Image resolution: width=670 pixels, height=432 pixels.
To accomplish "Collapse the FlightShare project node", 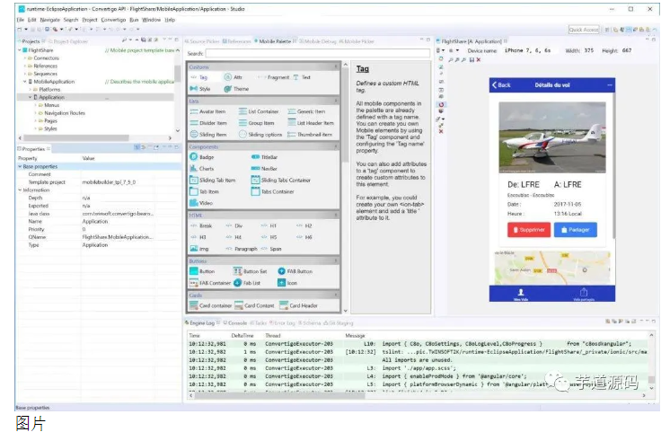I will pyautogui.click(x=19, y=50).
